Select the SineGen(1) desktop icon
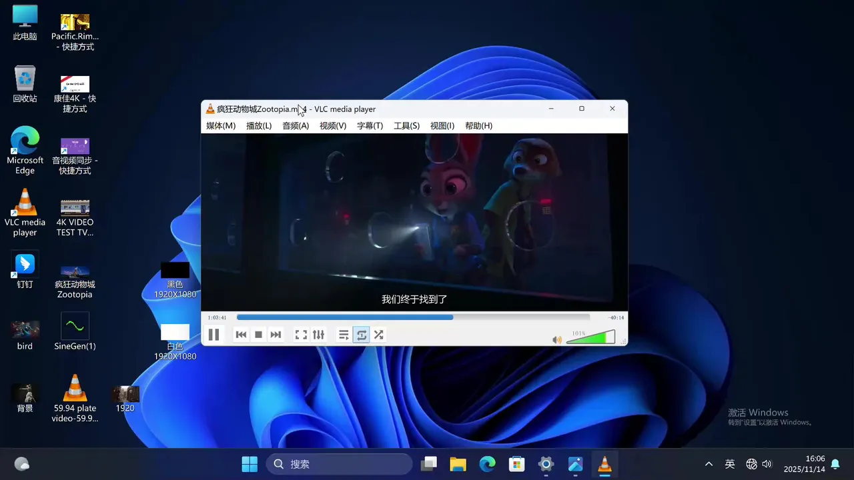 point(75,332)
